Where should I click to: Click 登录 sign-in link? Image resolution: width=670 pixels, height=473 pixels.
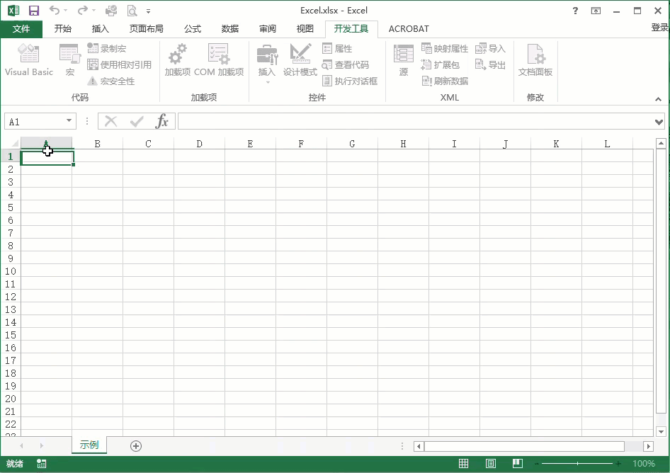point(659,28)
